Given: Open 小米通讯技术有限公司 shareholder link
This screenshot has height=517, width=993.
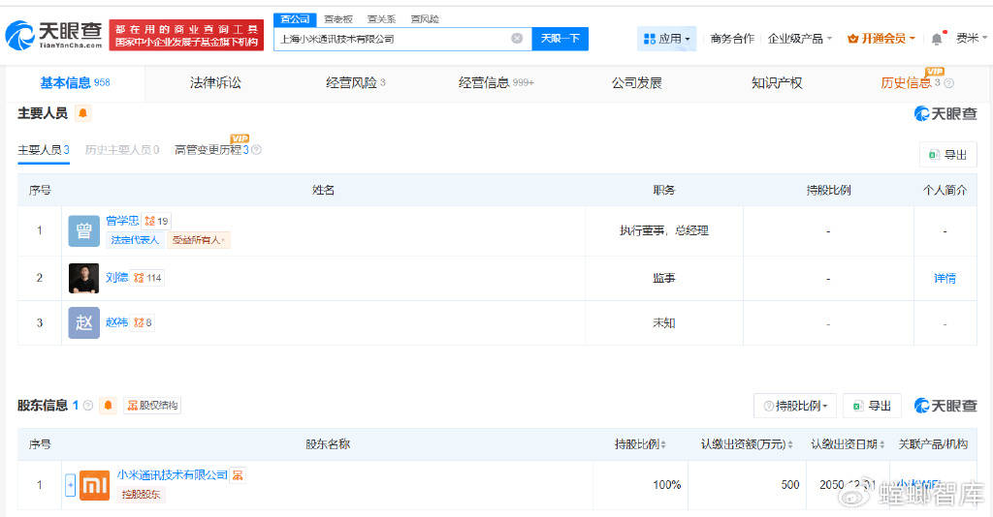Looking at the screenshot, I should (x=173, y=474).
